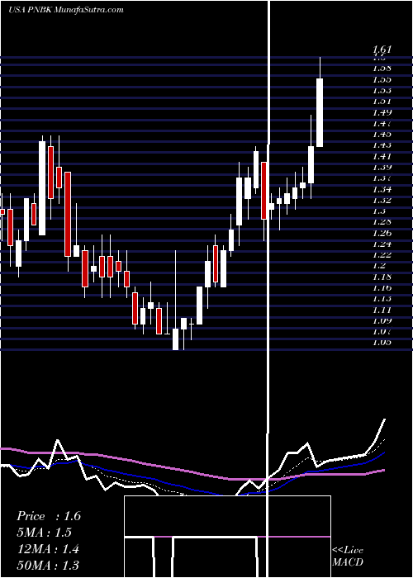Click the lowest white candle near 1.05
This screenshot has width=413, height=578.
pos(175,339)
